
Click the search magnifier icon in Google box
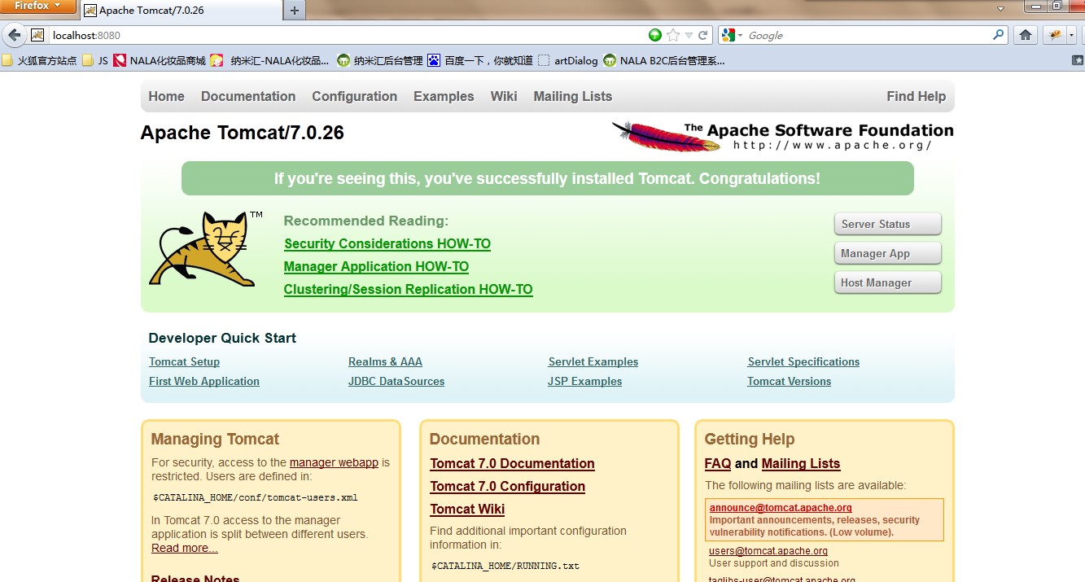tap(998, 35)
